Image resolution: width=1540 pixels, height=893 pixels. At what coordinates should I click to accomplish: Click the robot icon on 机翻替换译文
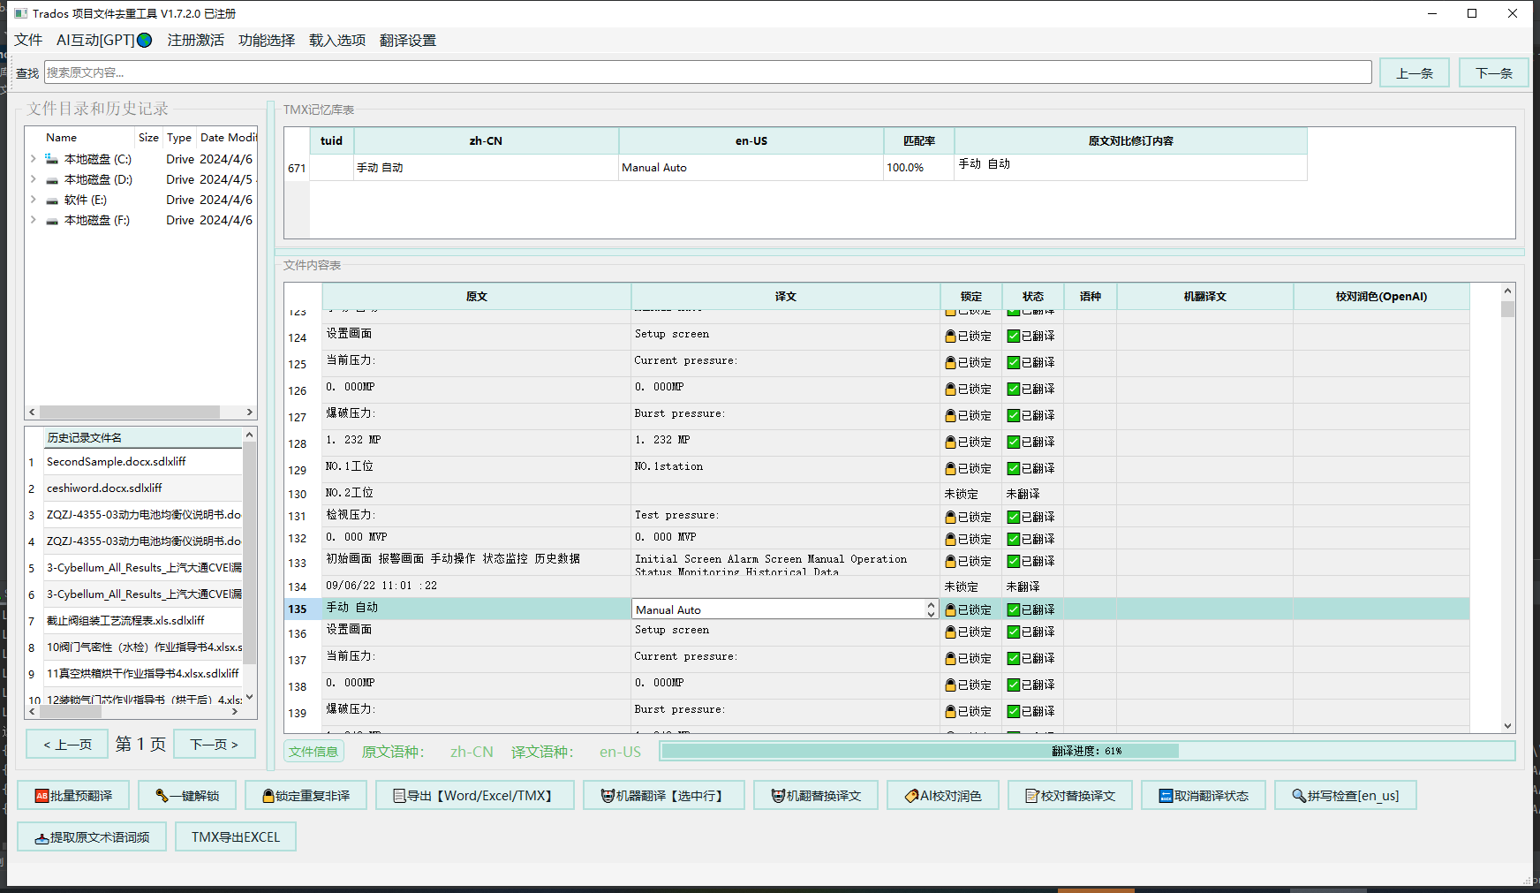tap(778, 796)
